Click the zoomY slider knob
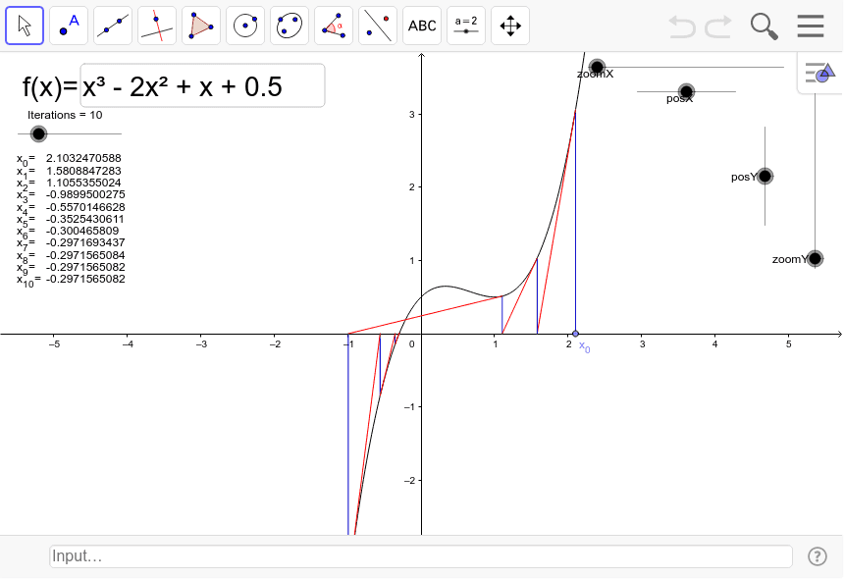Image resolution: width=844 pixels, height=579 pixels. click(x=815, y=259)
